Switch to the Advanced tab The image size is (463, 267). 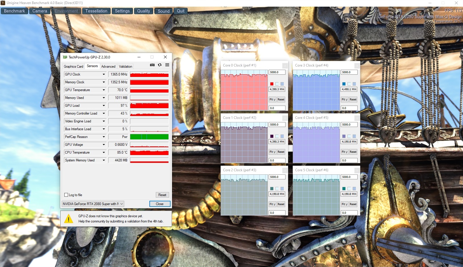point(108,67)
